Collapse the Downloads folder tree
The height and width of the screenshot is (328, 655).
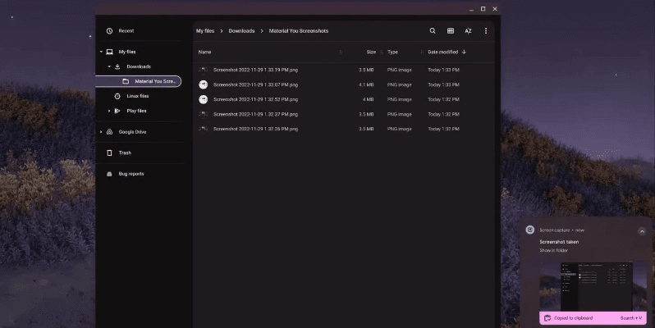(108, 66)
